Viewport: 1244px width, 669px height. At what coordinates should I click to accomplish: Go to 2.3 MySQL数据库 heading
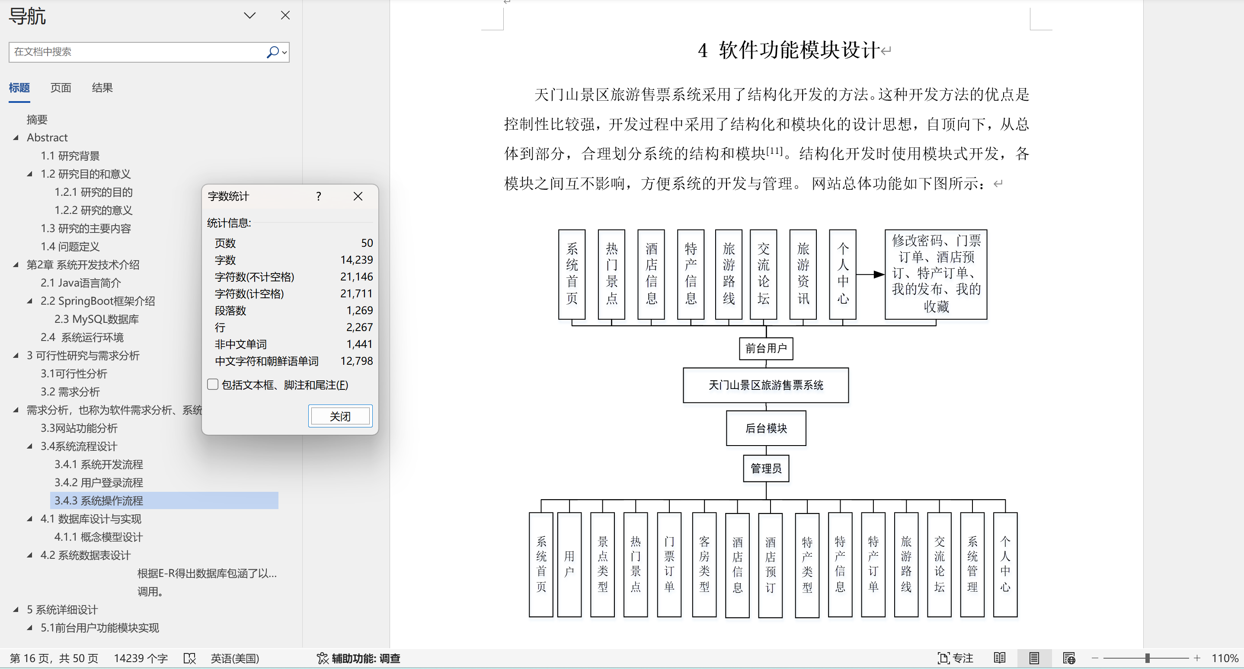point(96,319)
